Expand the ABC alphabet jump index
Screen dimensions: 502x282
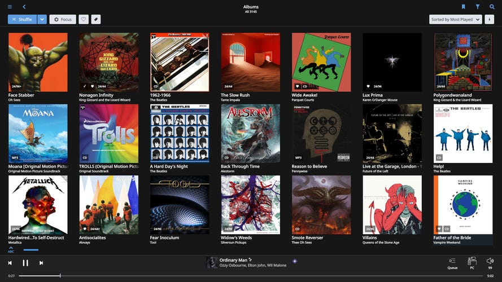click(11, 250)
